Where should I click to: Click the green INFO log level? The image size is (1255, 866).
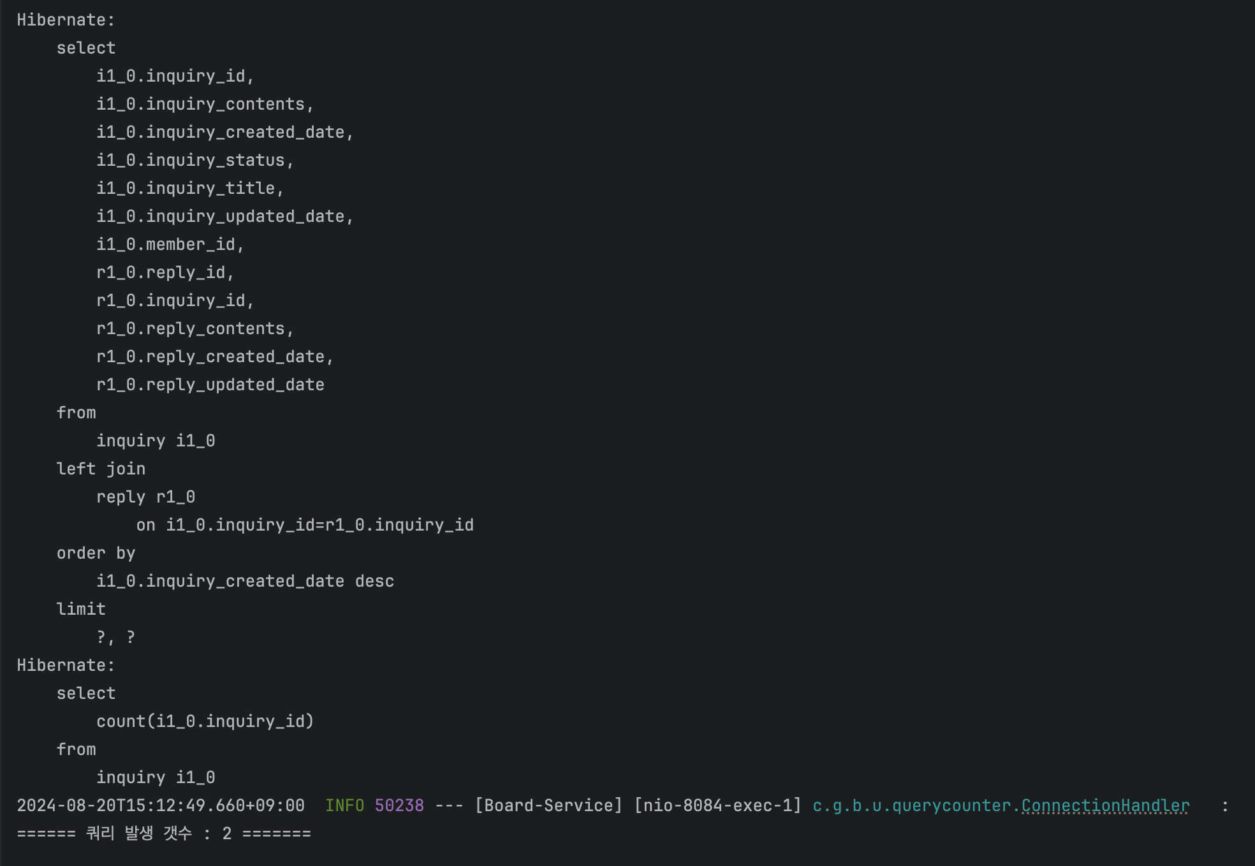(344, 805)
